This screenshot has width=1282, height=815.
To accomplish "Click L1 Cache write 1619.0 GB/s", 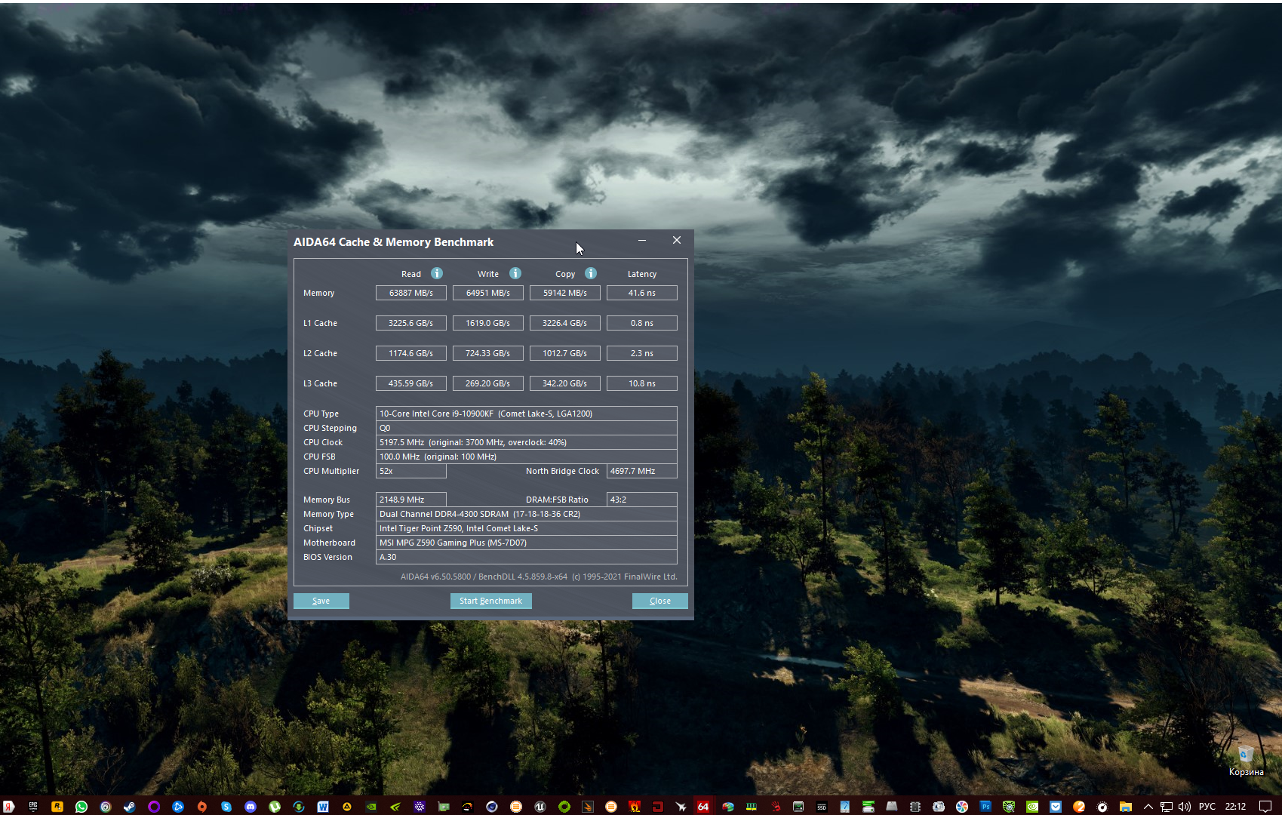I will click(488, 323).
